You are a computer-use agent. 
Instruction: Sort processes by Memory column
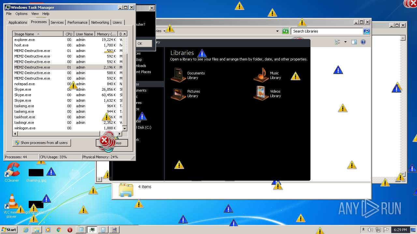coord(106,34)
